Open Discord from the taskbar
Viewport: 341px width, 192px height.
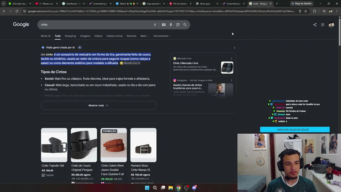click(x=194, y=188)
